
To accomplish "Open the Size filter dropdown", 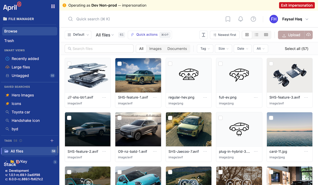I will click(x=224, y=49).
